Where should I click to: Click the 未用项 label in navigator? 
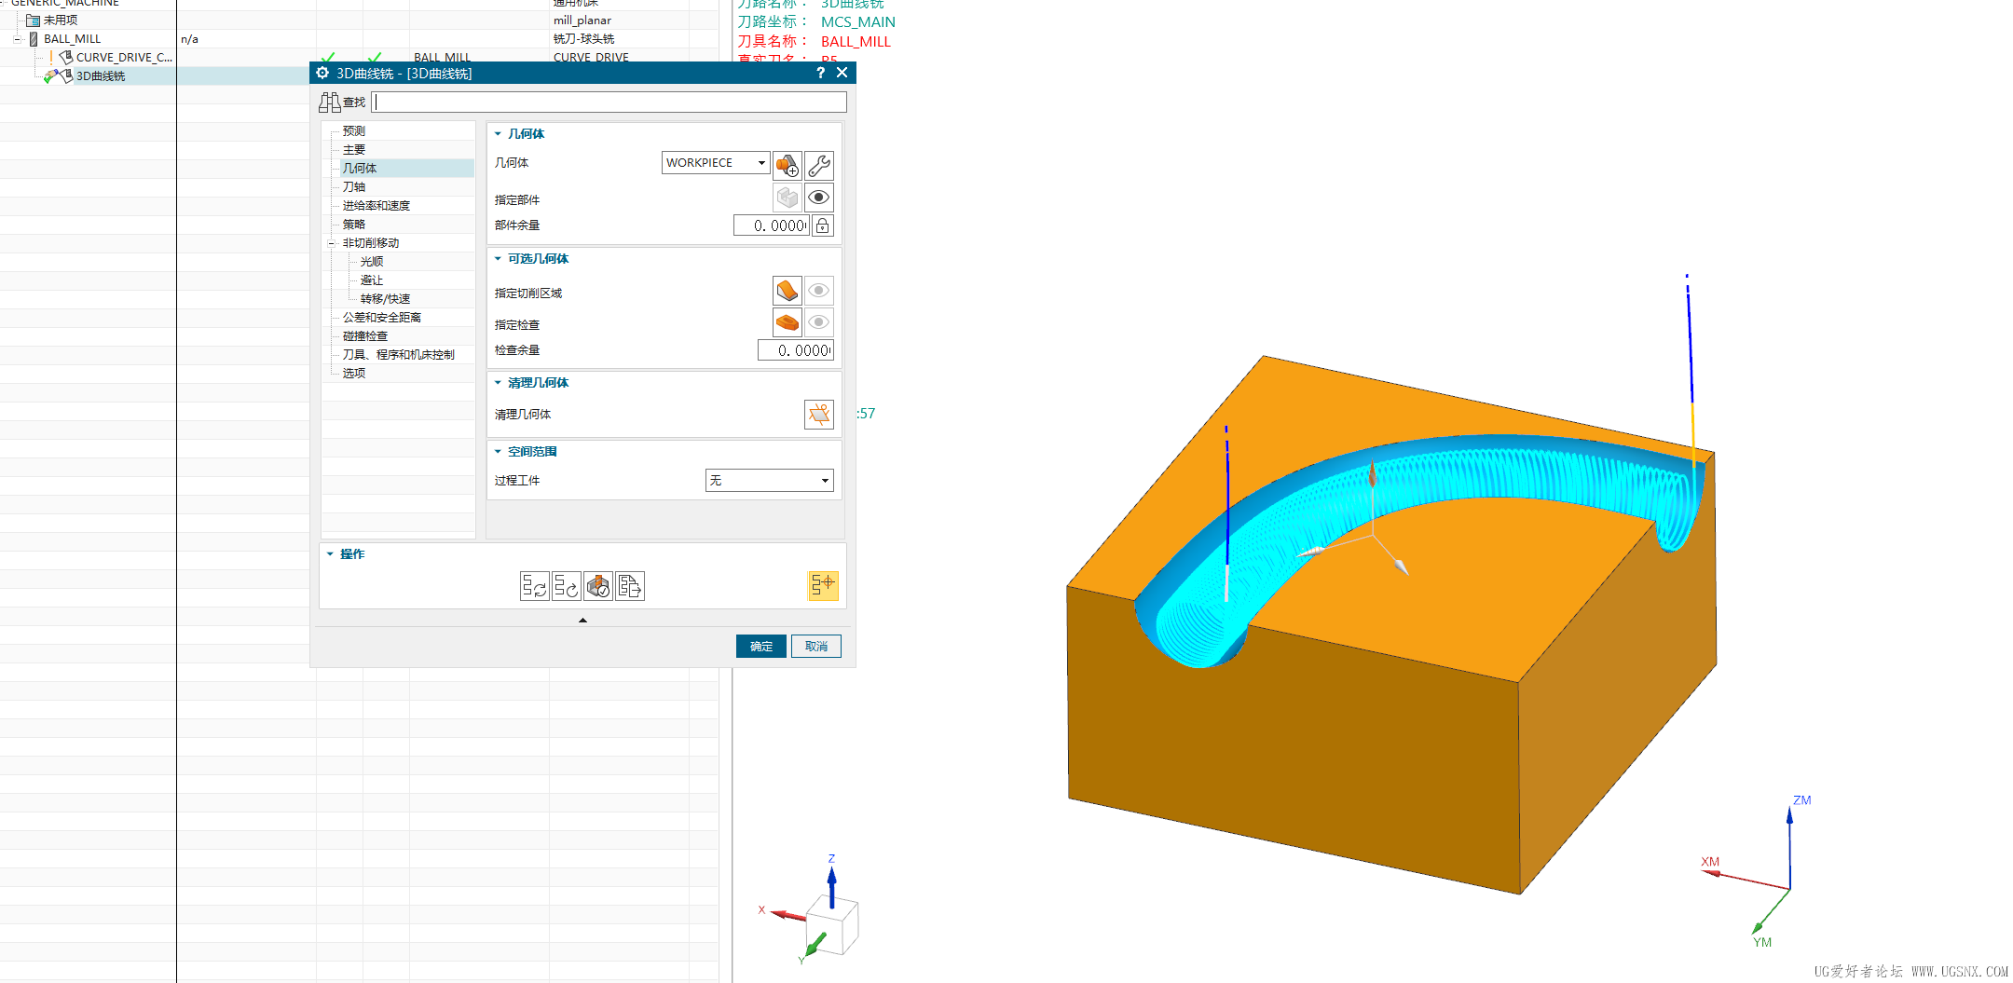[61, 20]
